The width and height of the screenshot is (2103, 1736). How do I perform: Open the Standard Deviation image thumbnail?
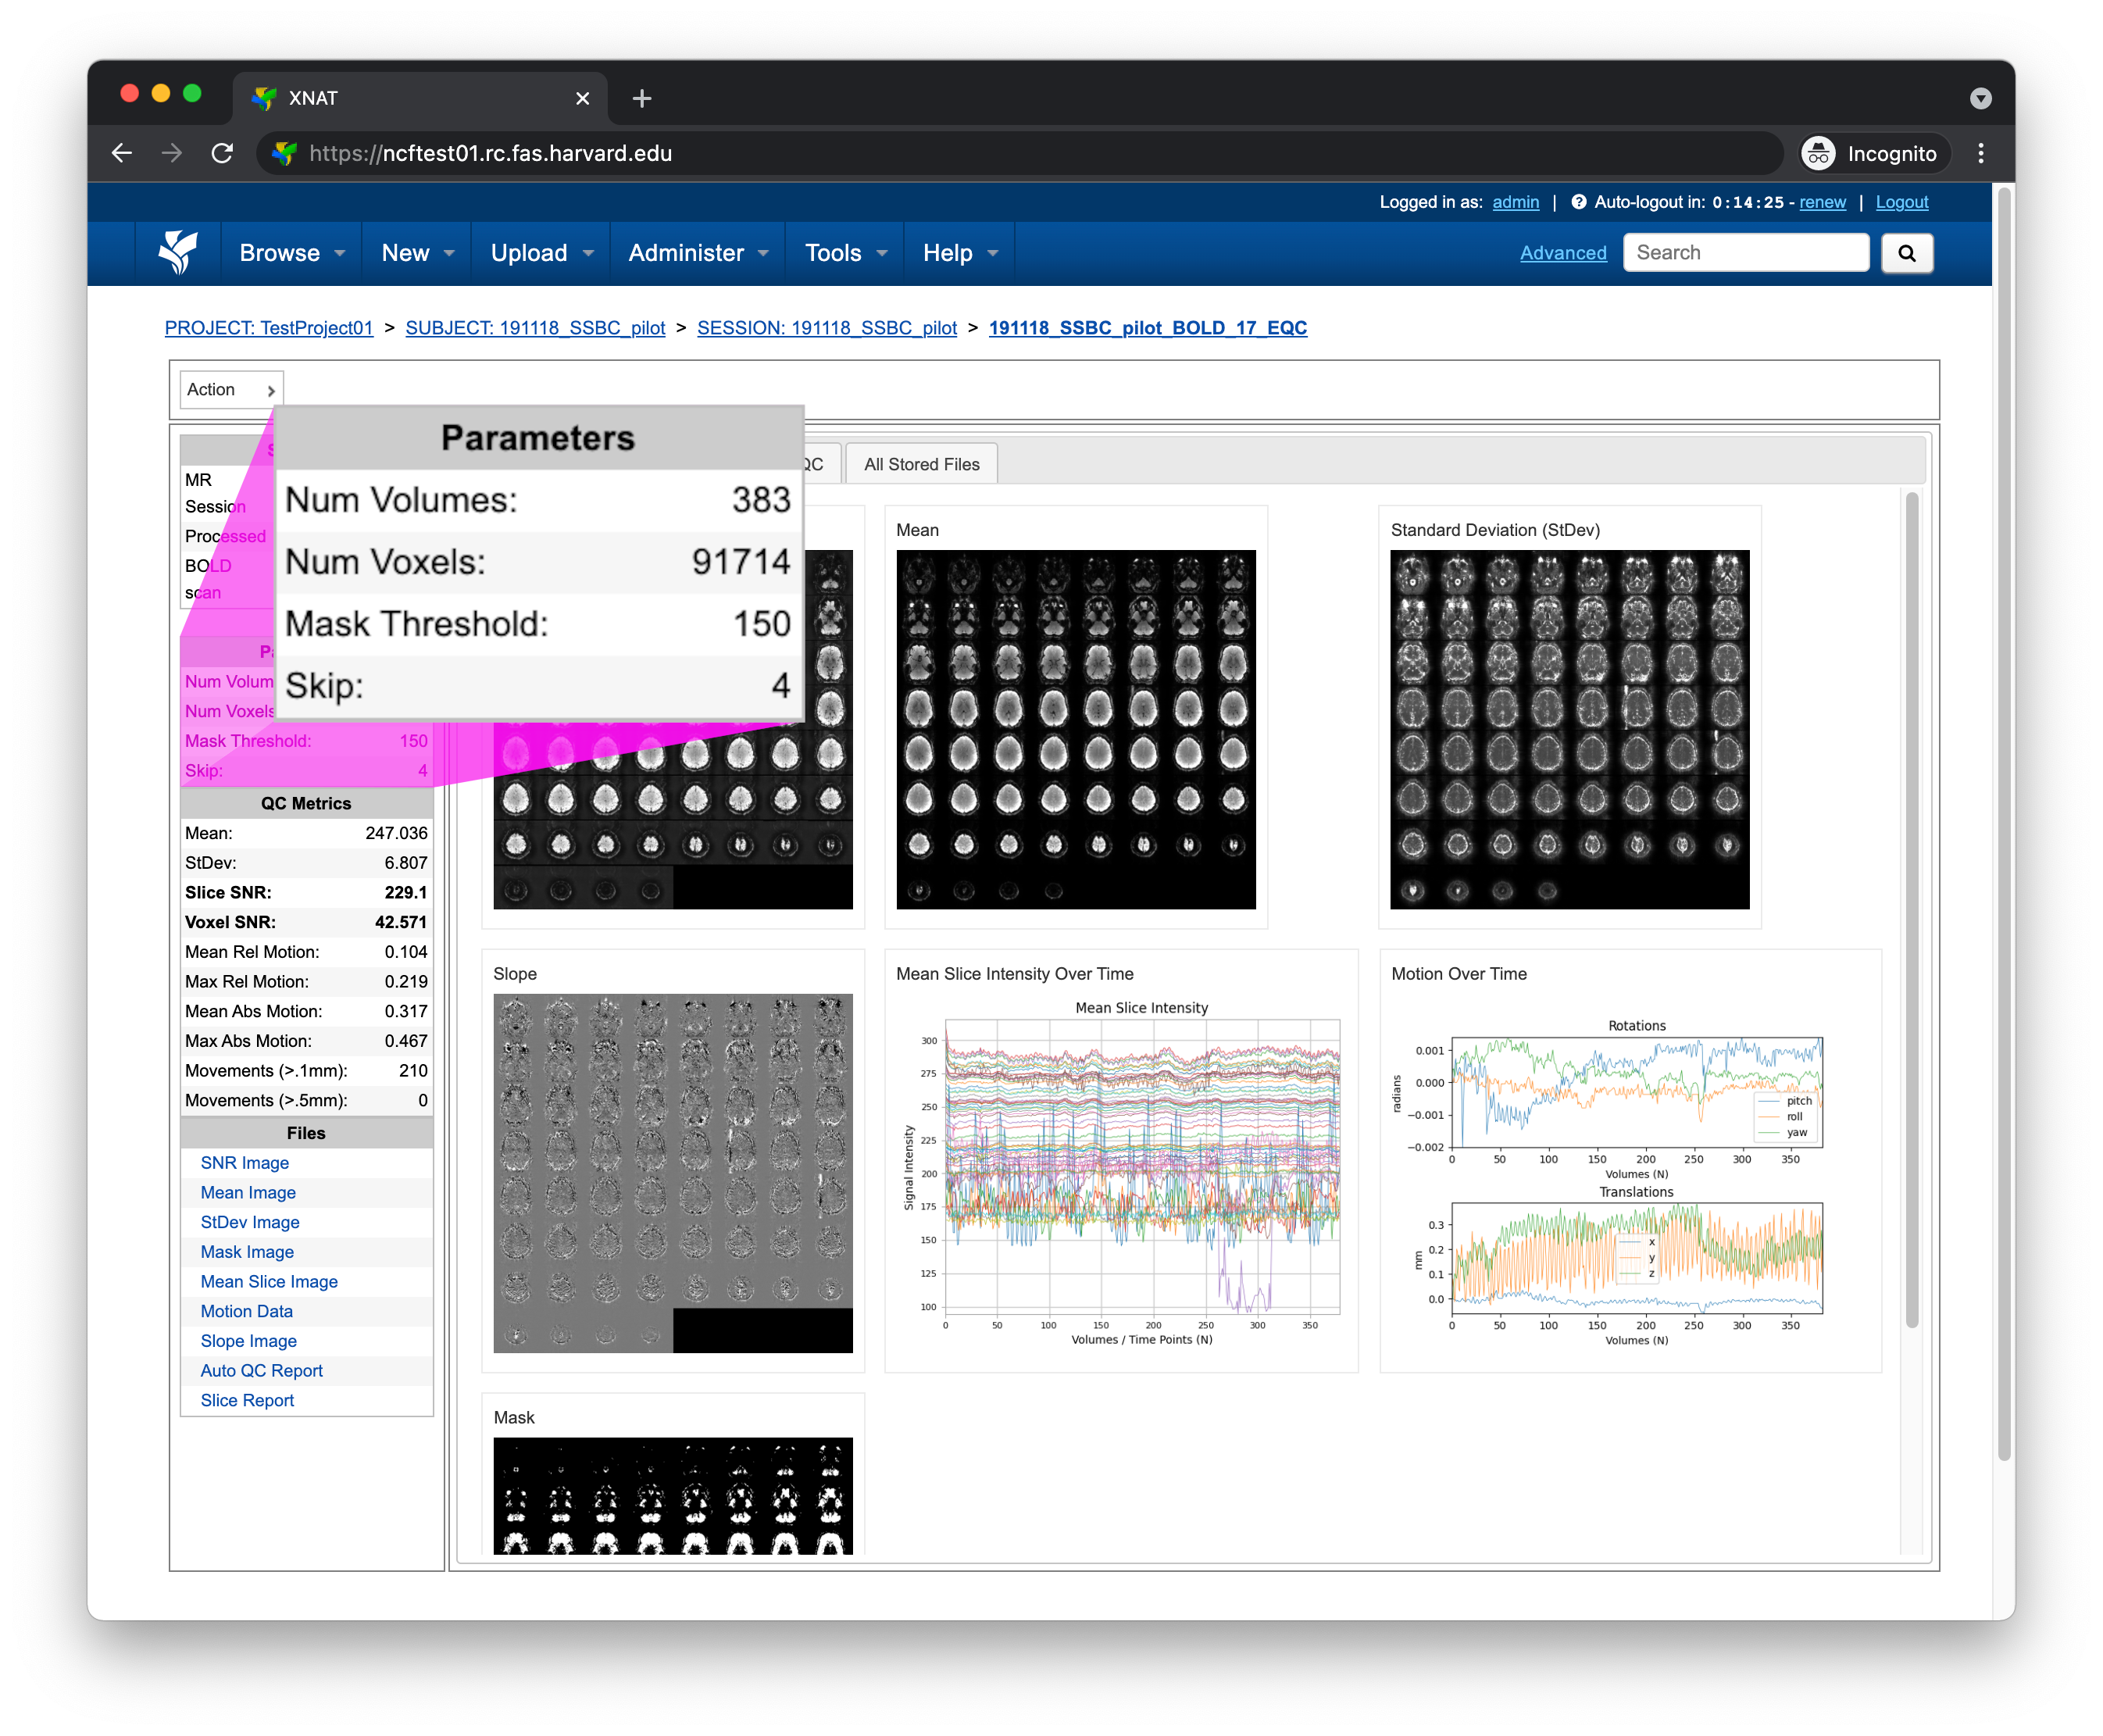click(1569, 729)
